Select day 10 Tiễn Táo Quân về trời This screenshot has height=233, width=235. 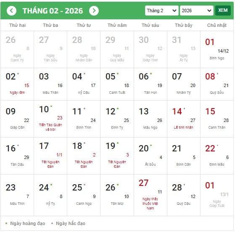tap(50, 119)
